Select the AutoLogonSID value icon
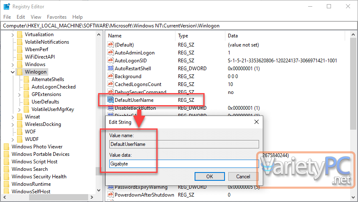The image size is (358, 202). click(x=111, y=61)
